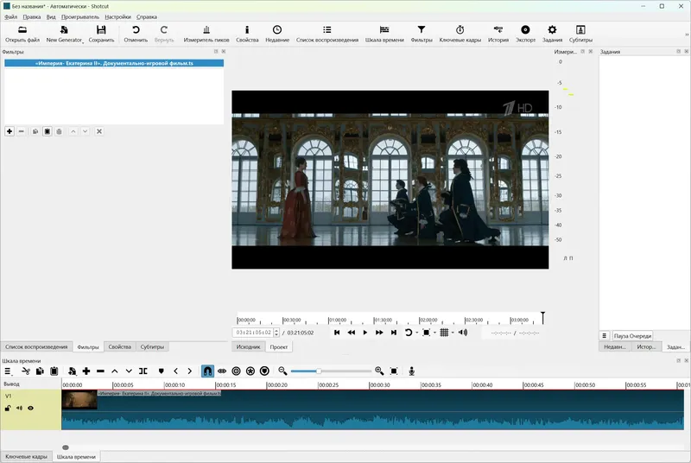Viewport: 691px width, 463px height.
Task: Open the timeline hamburger menu
Action: [x=8, y=371]
